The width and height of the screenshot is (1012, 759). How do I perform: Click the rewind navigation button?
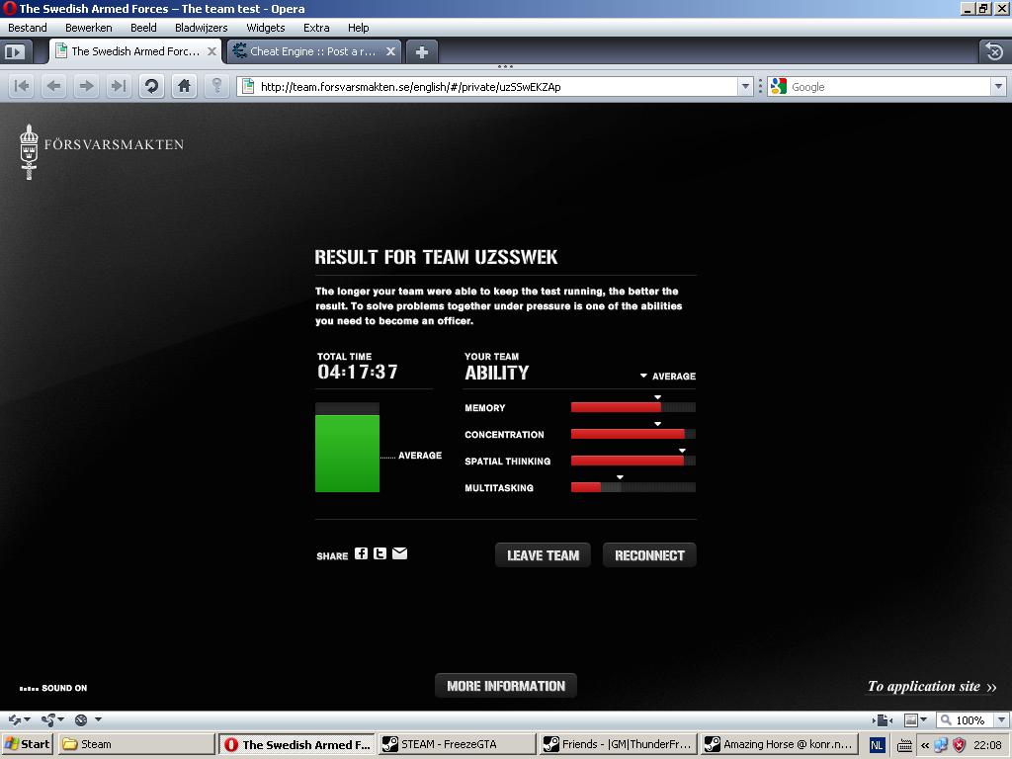click(22, 86)
